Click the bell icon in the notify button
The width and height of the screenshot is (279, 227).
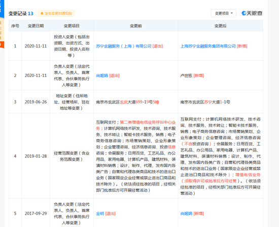pos(42,13)
